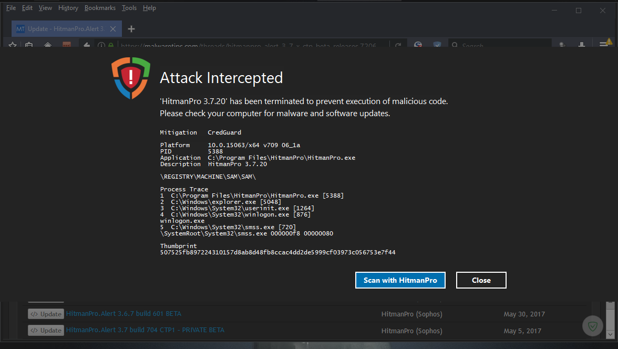Click HitmanPro (Sophos) author on May 30 row
The height and width of the screenshot is (349, 618).
[411, 314]
